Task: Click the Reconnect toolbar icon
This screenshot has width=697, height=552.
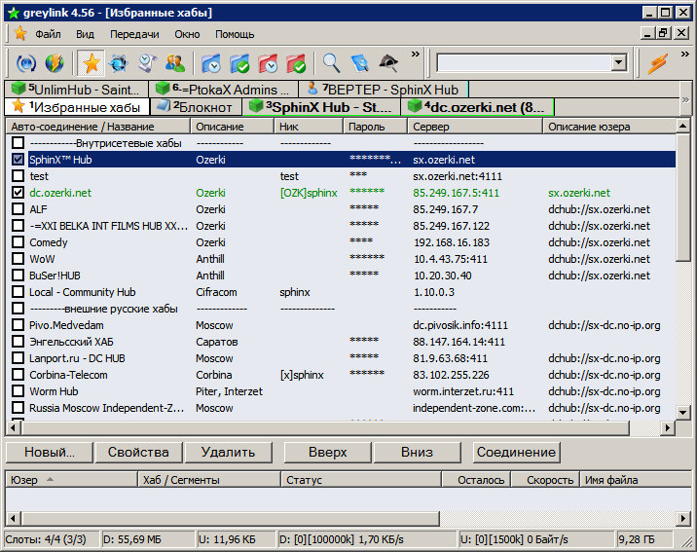Action: [x=25, y=63]
